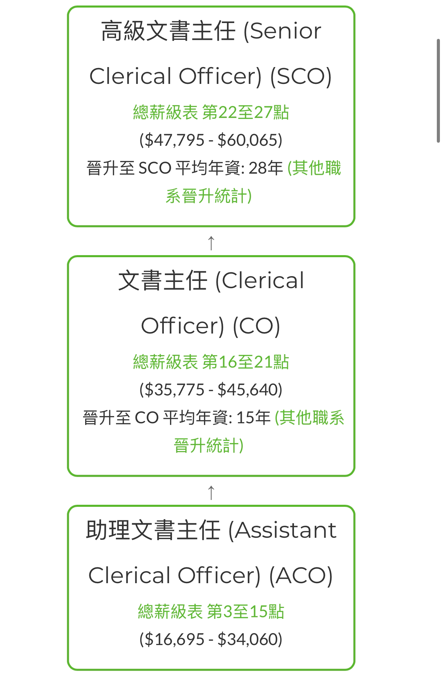Open ACO 總薪級表 第3至15點 link
The width and height of the screenshot is (443, 676).
click(211, 612)
